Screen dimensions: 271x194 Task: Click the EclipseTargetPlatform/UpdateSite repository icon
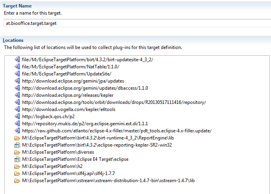tap(17, 74)
